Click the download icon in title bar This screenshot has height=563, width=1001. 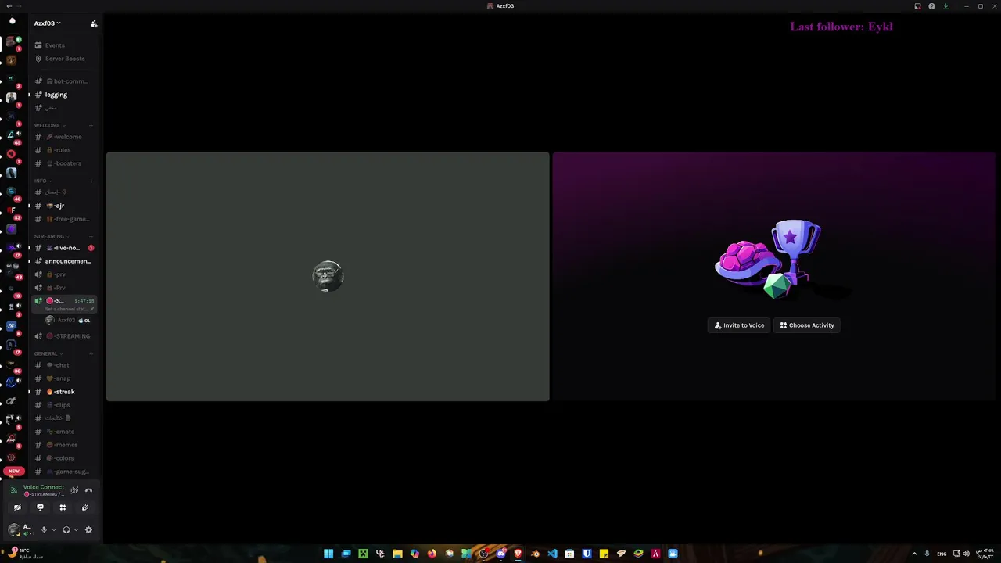point(945,6)
